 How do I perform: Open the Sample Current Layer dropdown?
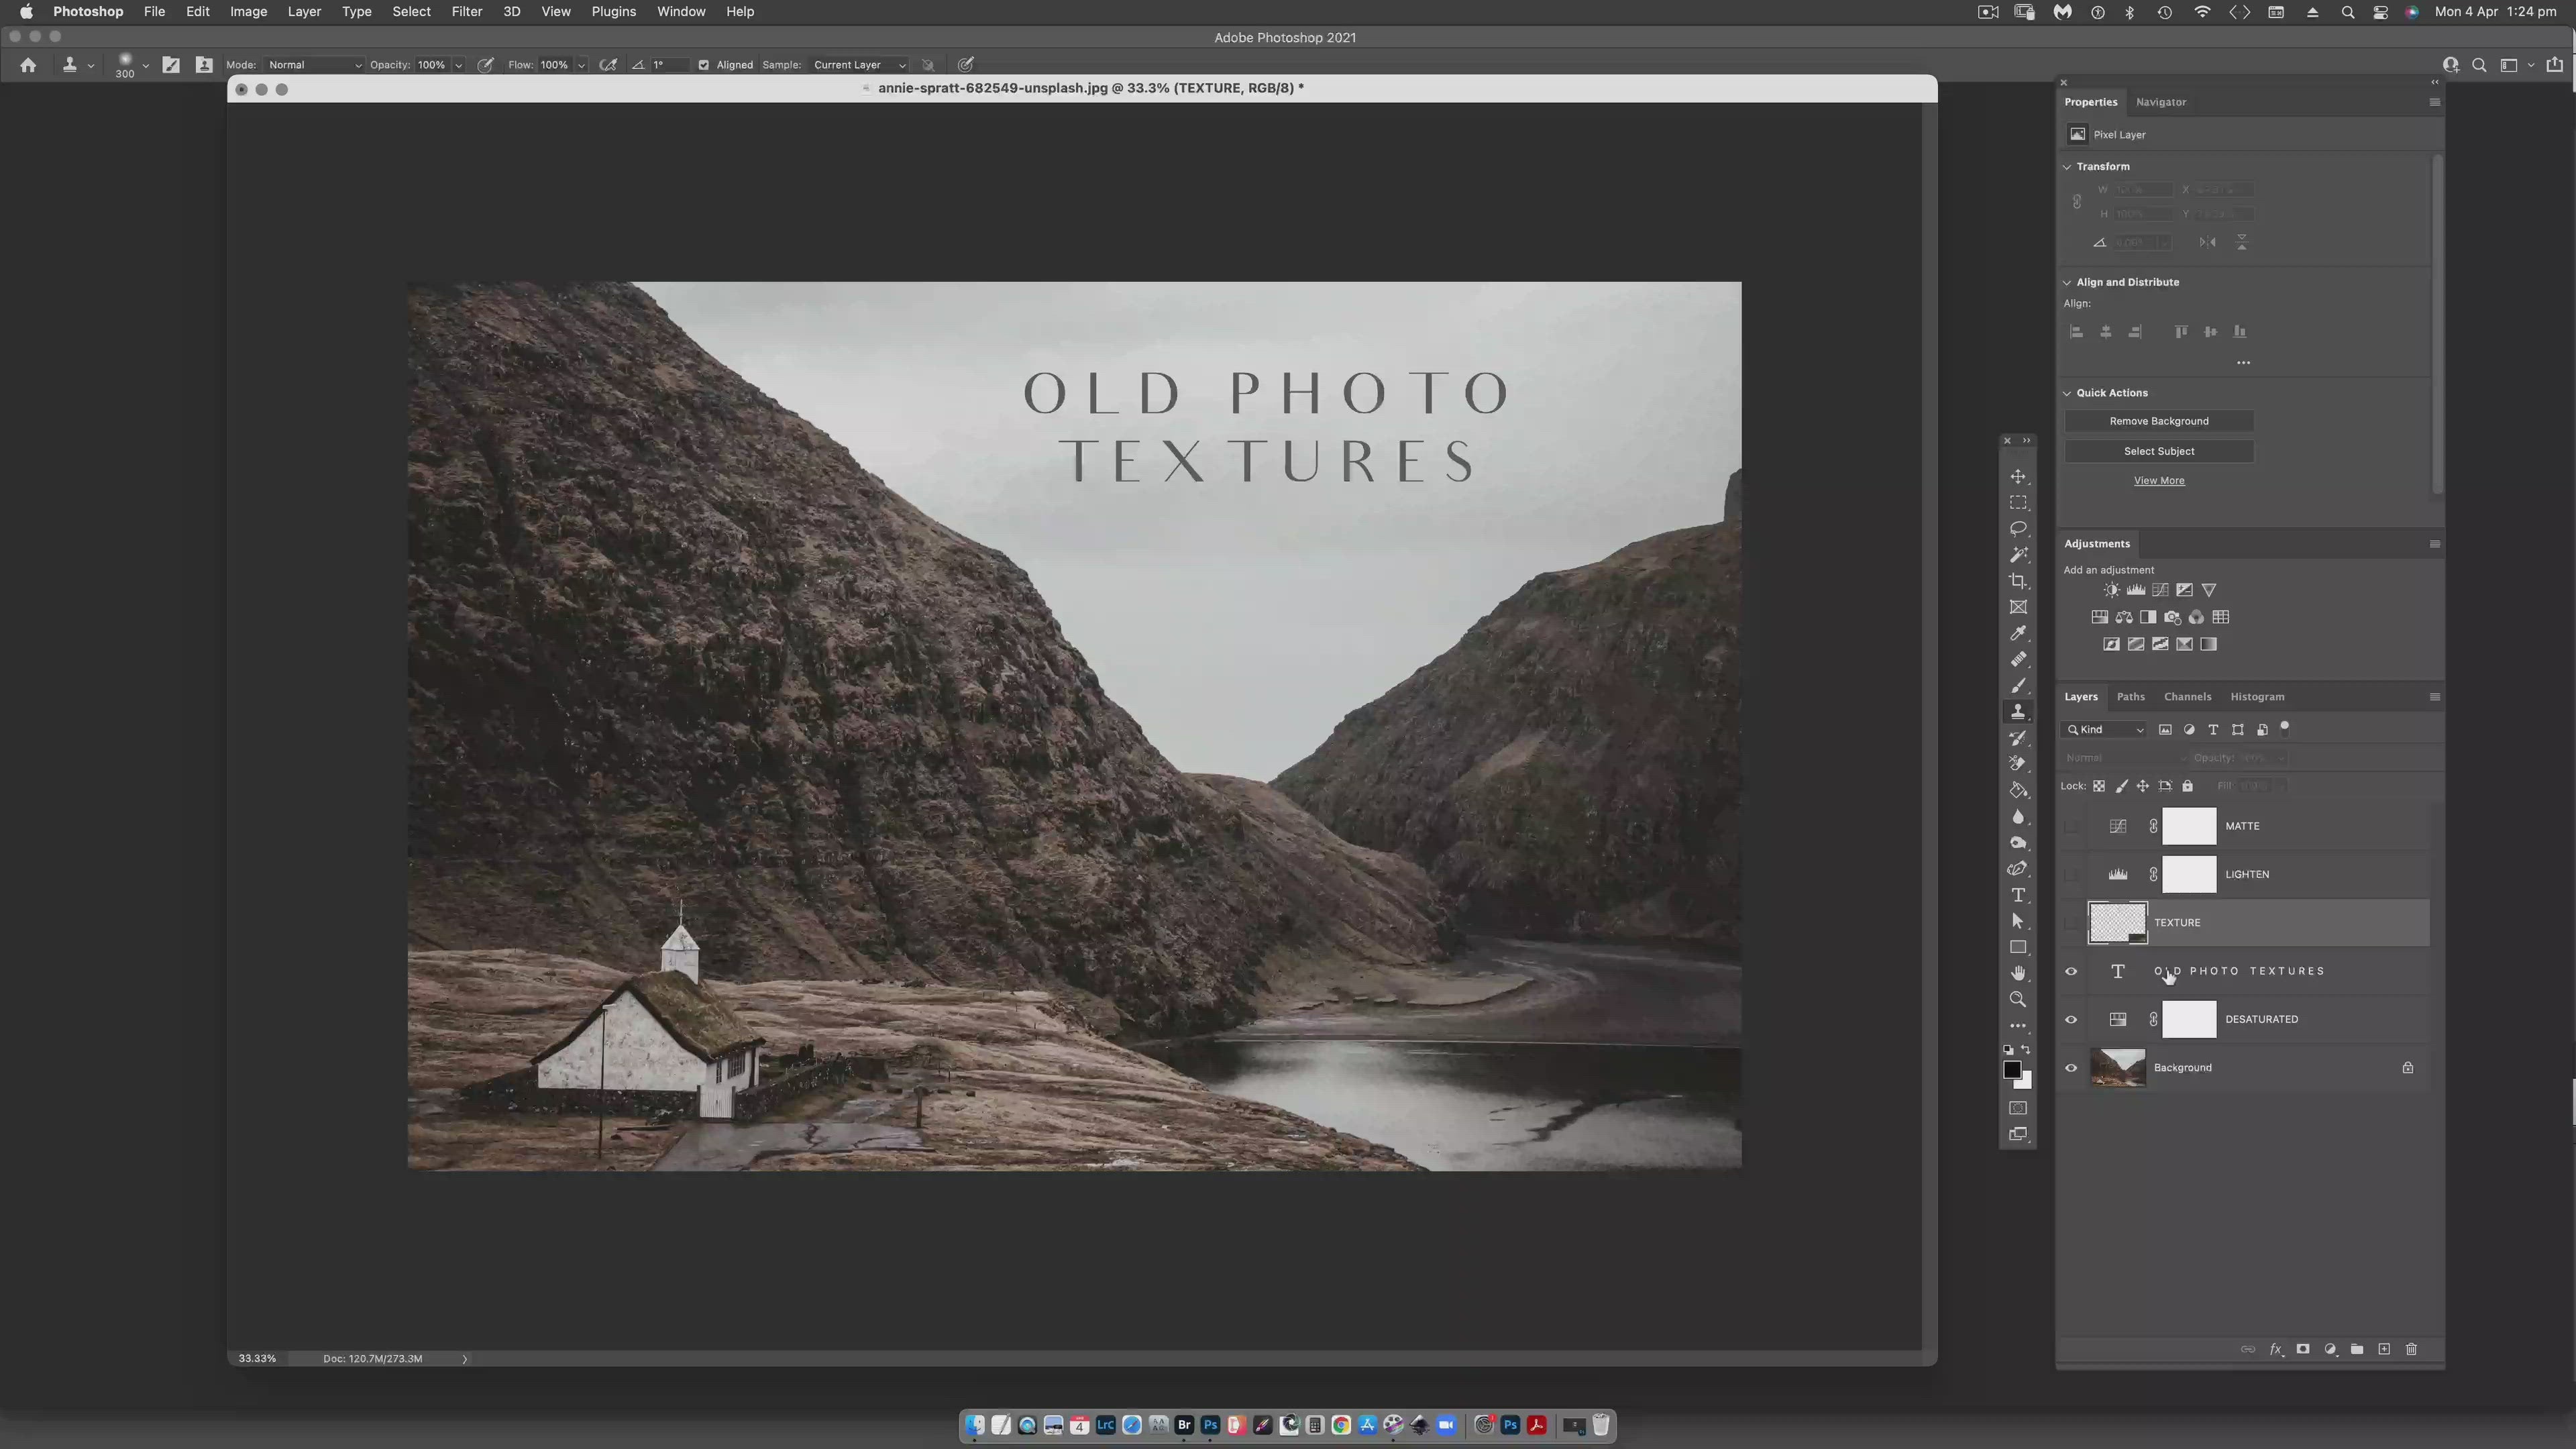(859, 65)
